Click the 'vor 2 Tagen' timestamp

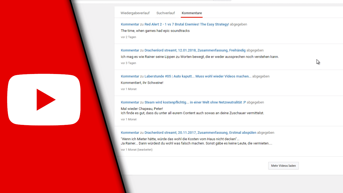tap(128, 37)
